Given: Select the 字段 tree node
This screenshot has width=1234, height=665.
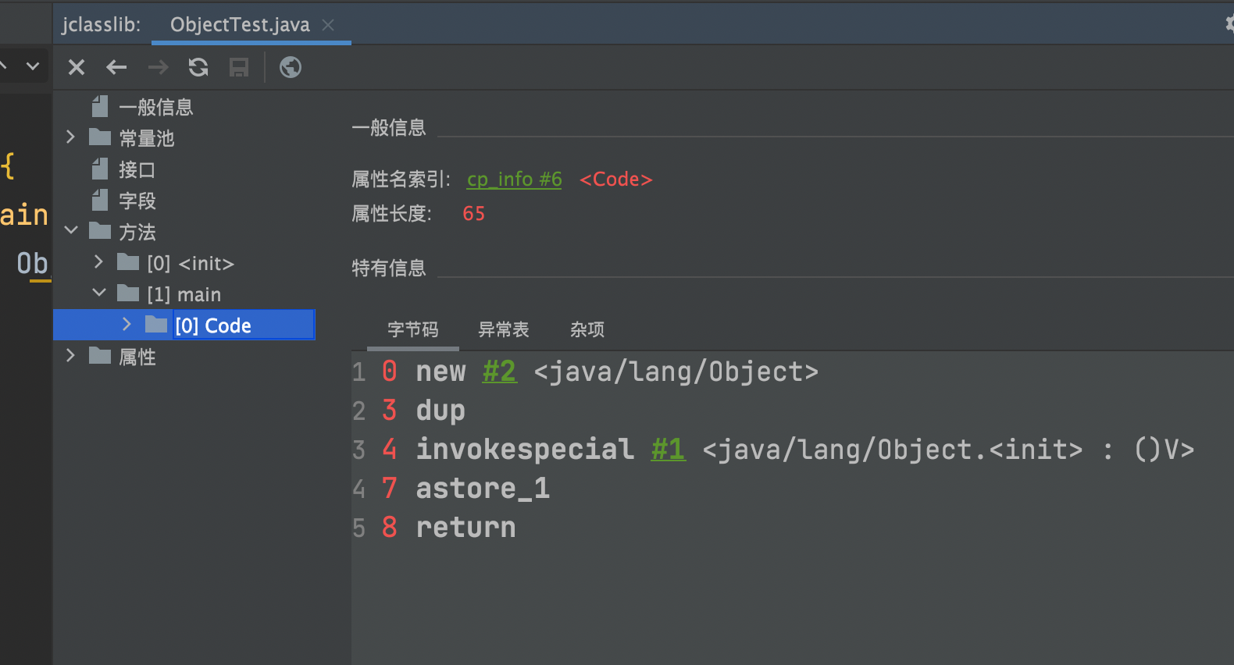Looking at the screenshot, I should point(137,201).
